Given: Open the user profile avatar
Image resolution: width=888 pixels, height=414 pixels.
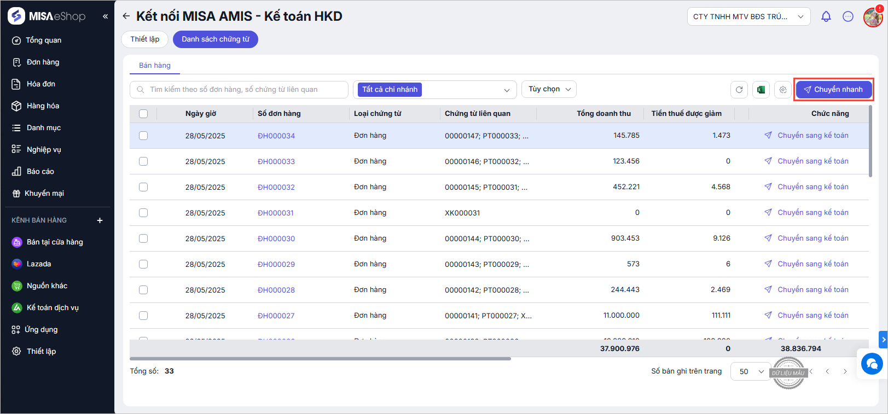Looking at the screenshot, I should tap(873, 17).
